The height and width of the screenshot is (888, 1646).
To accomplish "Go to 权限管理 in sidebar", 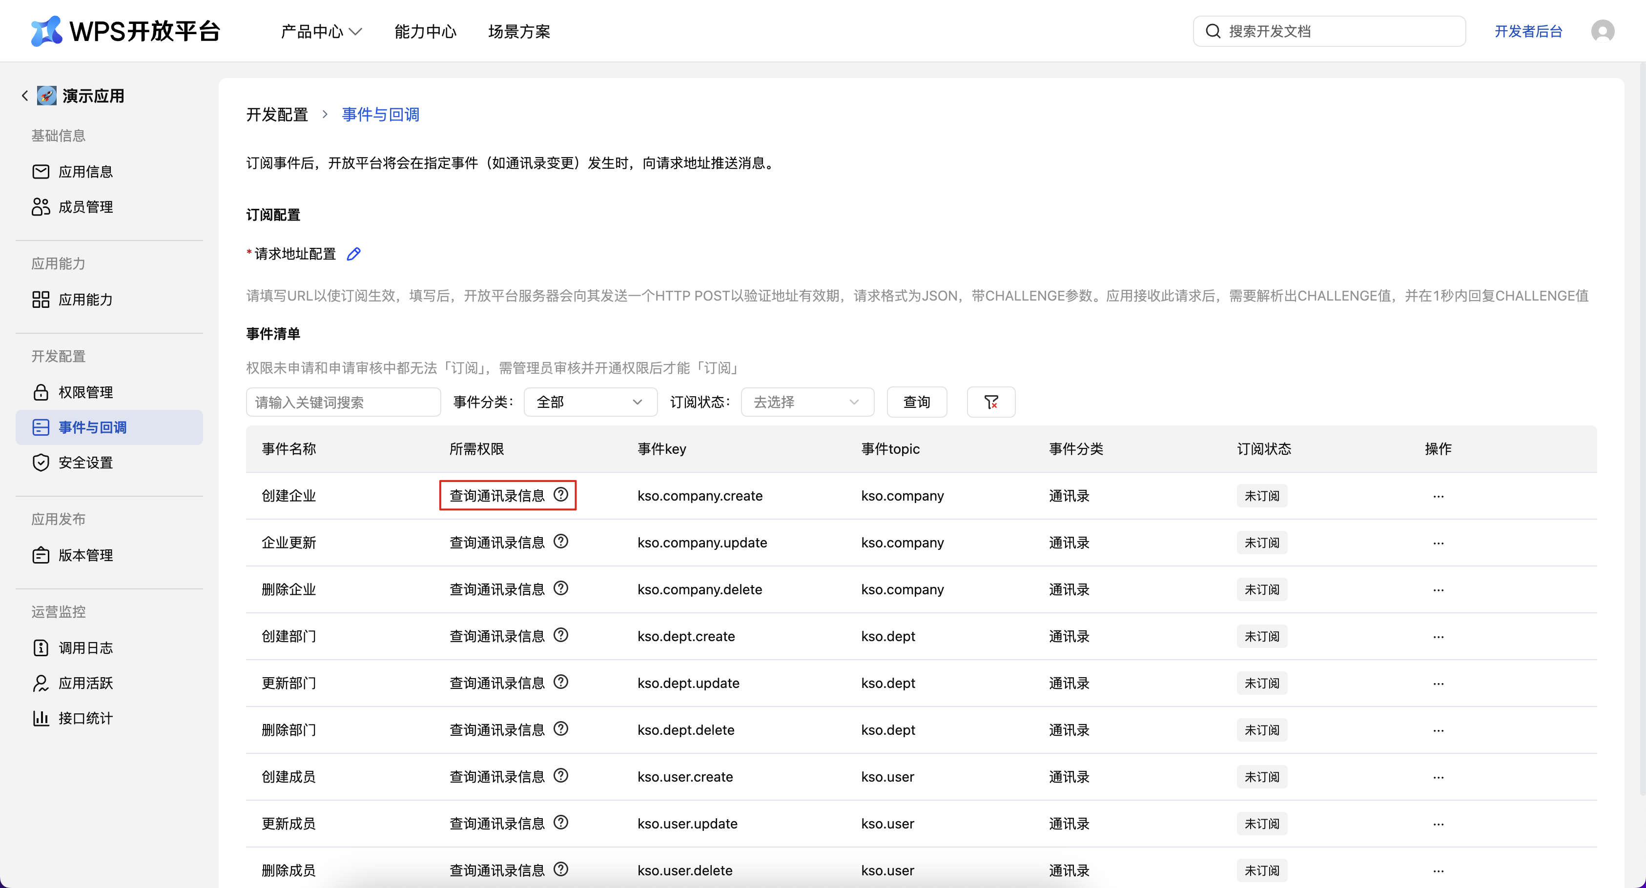I will pos(85,392).
